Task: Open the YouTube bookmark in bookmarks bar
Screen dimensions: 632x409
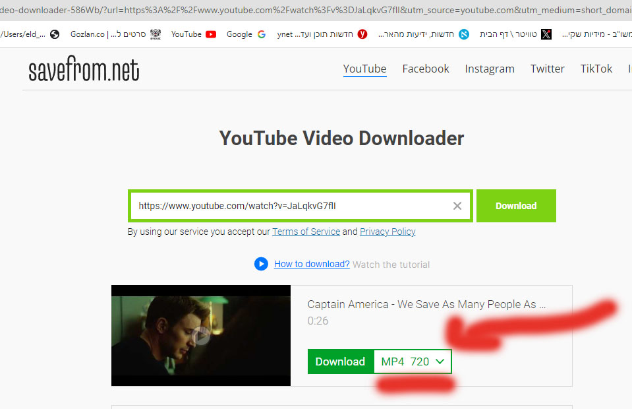Action: point(193,34)
